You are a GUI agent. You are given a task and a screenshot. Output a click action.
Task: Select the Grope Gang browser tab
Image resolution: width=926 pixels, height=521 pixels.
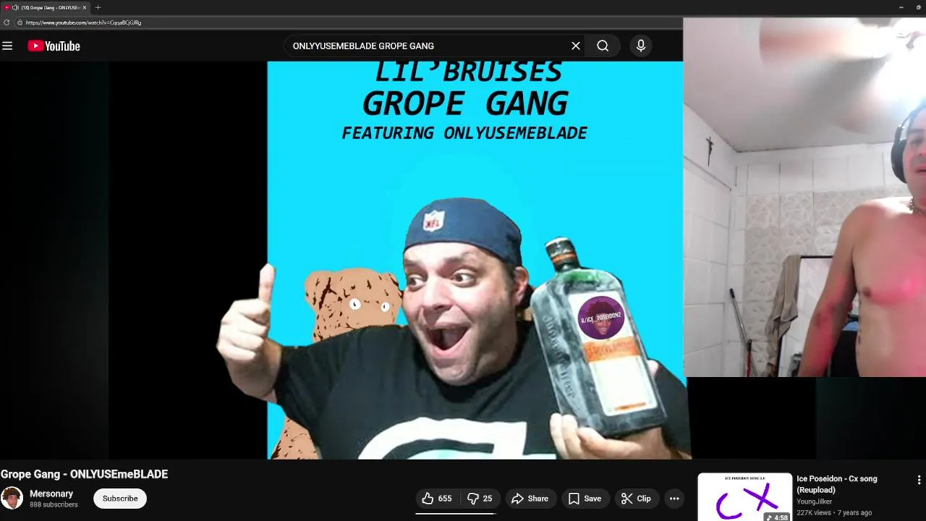(x=45, y=7)
